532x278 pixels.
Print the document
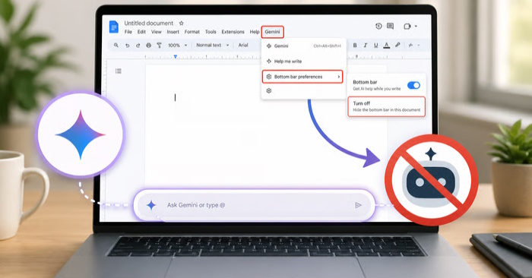pyautogui.click(x=149, y=45)
